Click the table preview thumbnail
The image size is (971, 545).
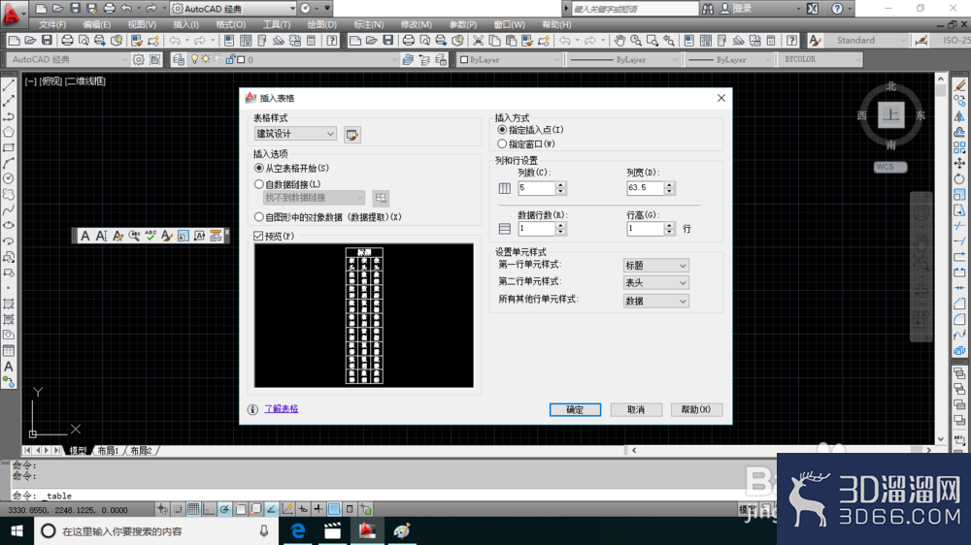click(x=363, y=315)
